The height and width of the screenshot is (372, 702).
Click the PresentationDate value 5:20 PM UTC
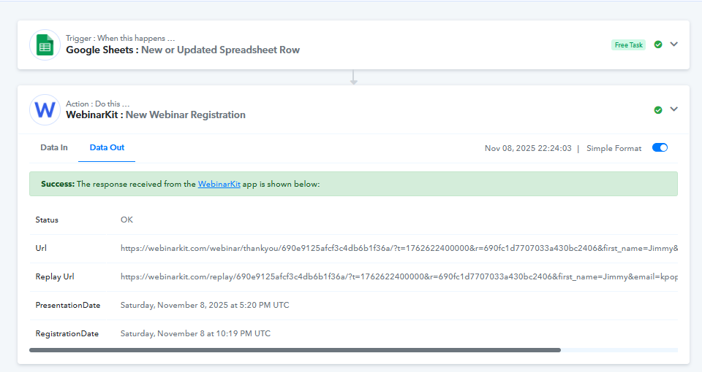205,305
